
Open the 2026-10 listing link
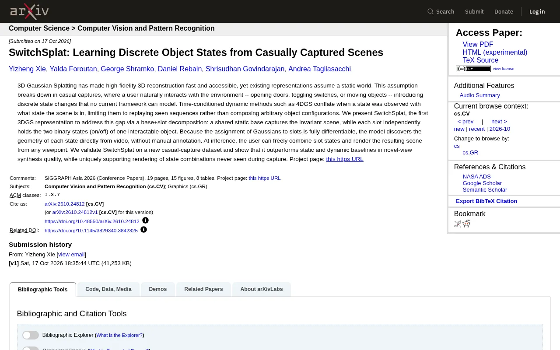(x=500, y=129)
